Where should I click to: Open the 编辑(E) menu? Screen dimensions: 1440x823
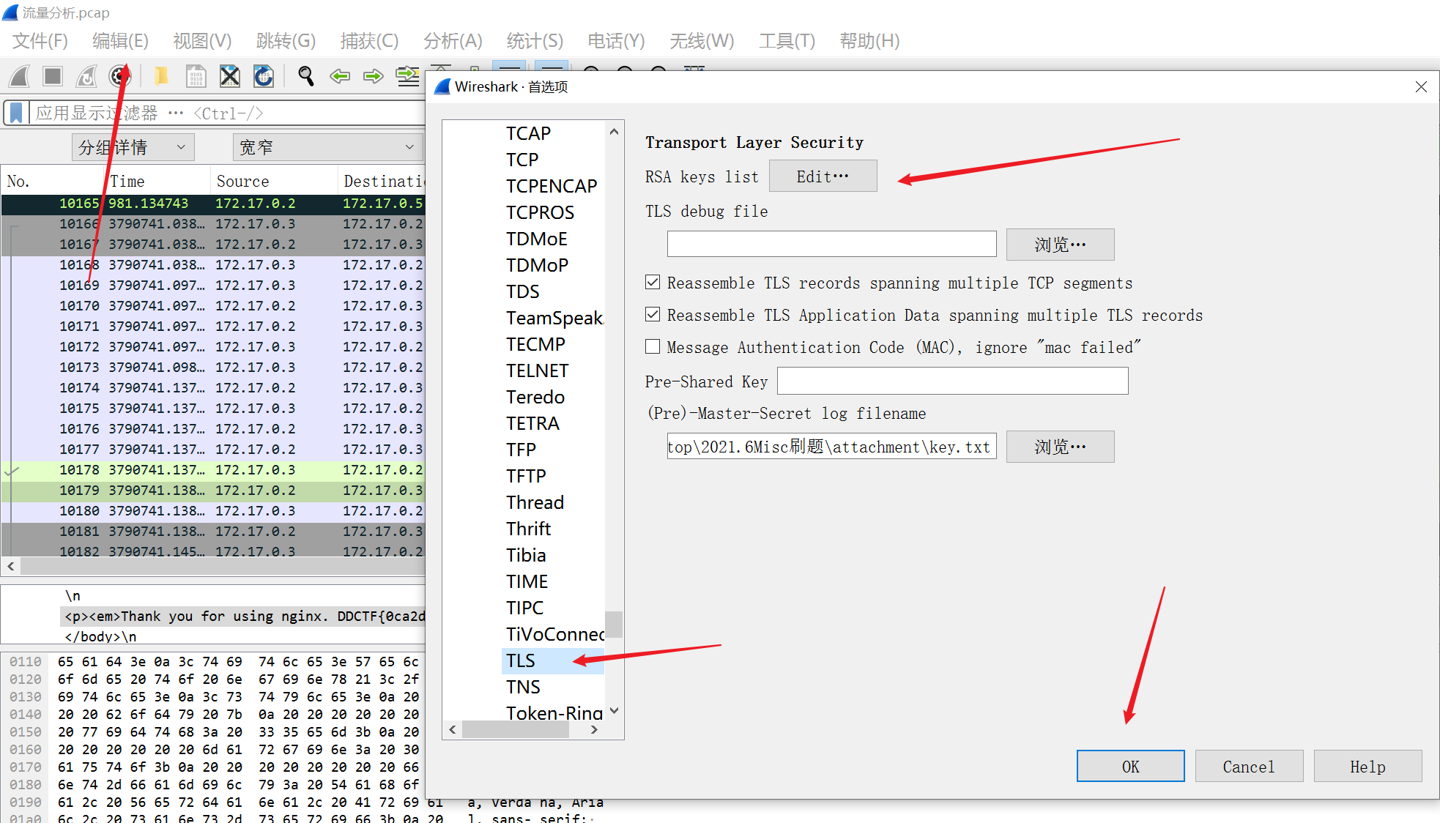(120, 40)
